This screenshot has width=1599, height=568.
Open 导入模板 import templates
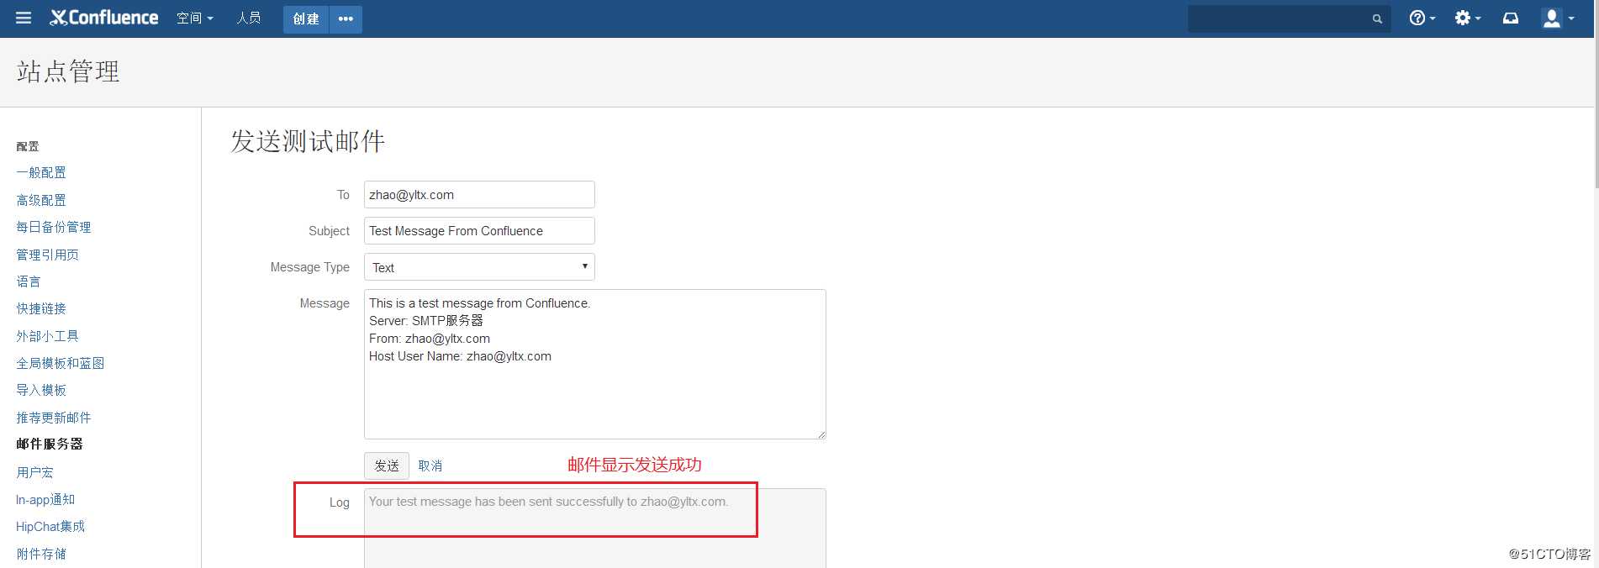(41, 390)
